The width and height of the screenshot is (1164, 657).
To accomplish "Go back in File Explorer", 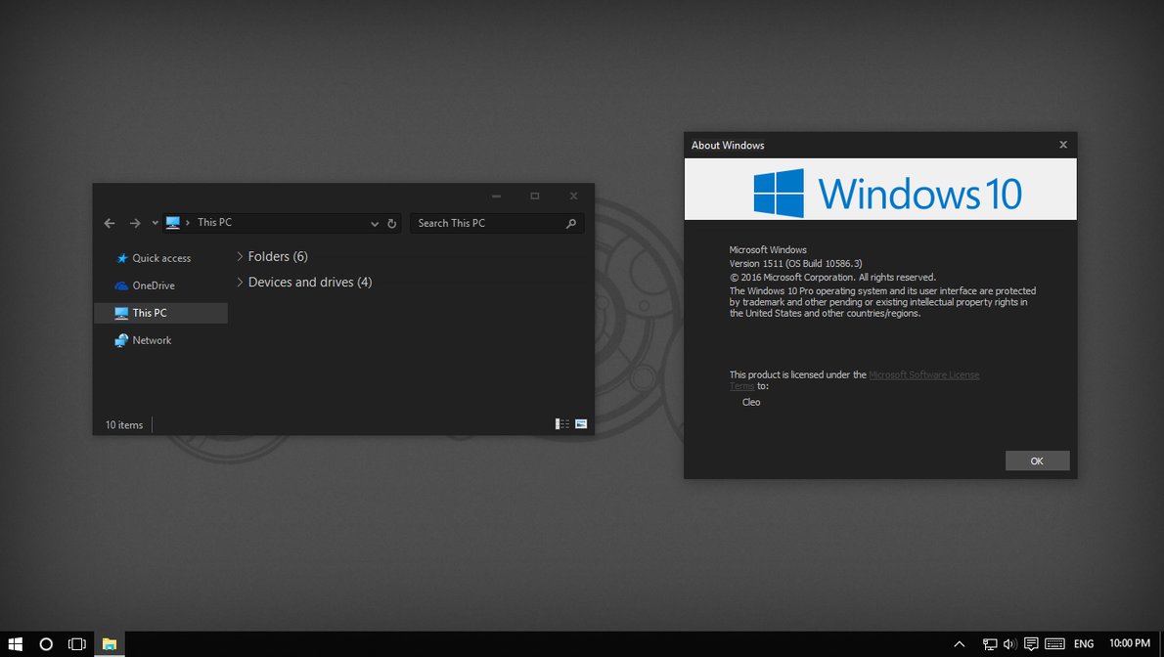I will pos(110,223).
